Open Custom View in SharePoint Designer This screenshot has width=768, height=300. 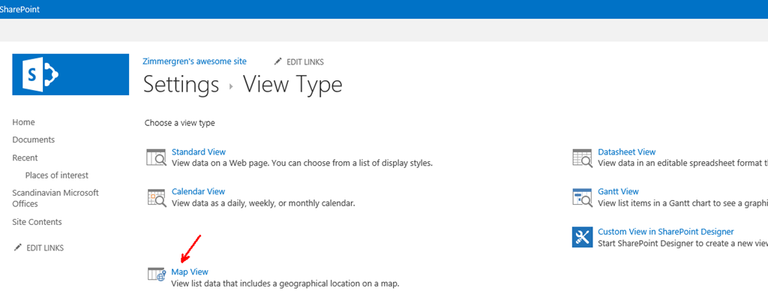(x=666, y=231)
